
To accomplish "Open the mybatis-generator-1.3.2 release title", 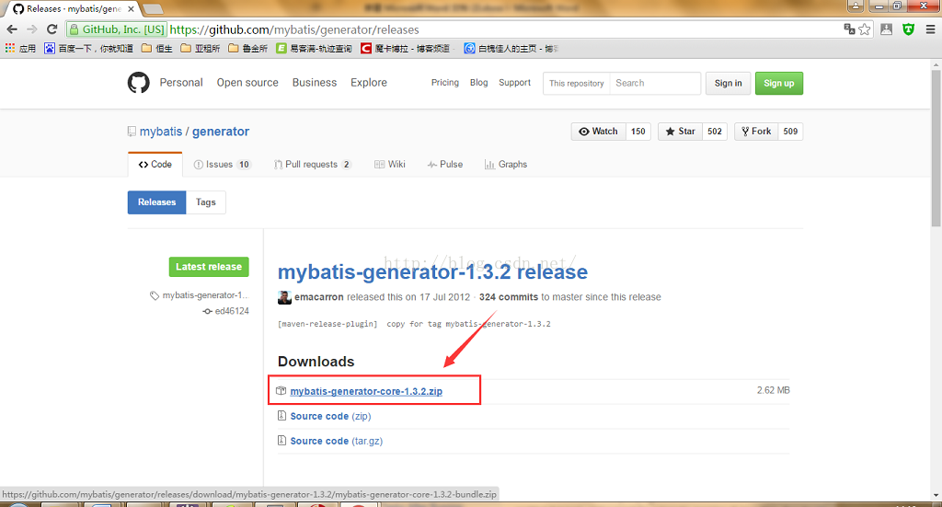I will click(x=432, y=272).
